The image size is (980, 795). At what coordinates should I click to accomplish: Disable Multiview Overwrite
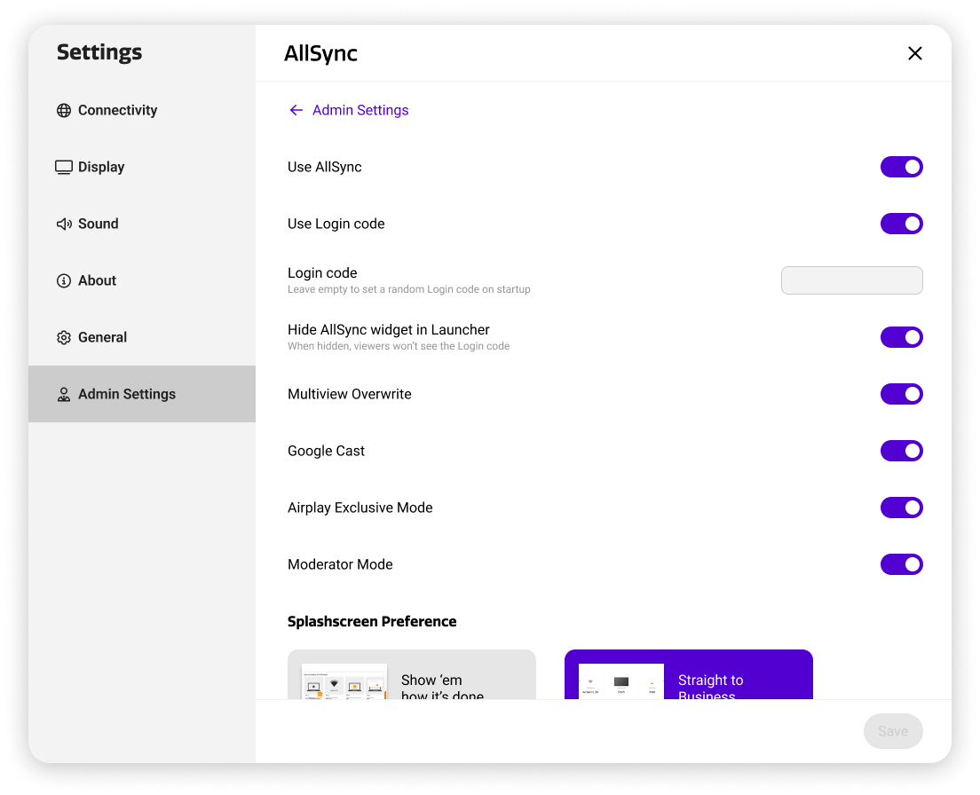(x=902, y=394)
